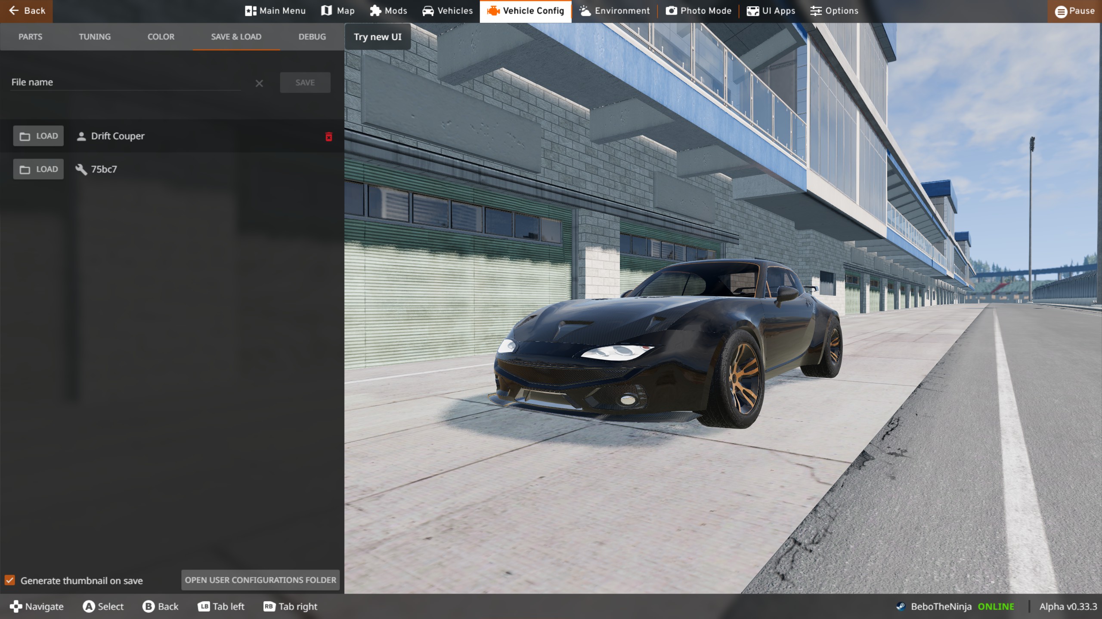Click the Try new UI button
This screenshot has height=619, width=1102.
pyautogui.click(x=378, y=37)
